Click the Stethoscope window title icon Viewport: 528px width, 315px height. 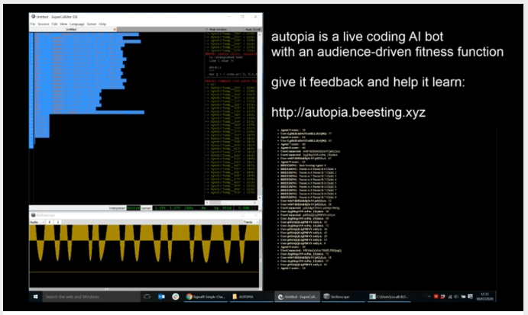pyautogui.click(x=34, y=215)
